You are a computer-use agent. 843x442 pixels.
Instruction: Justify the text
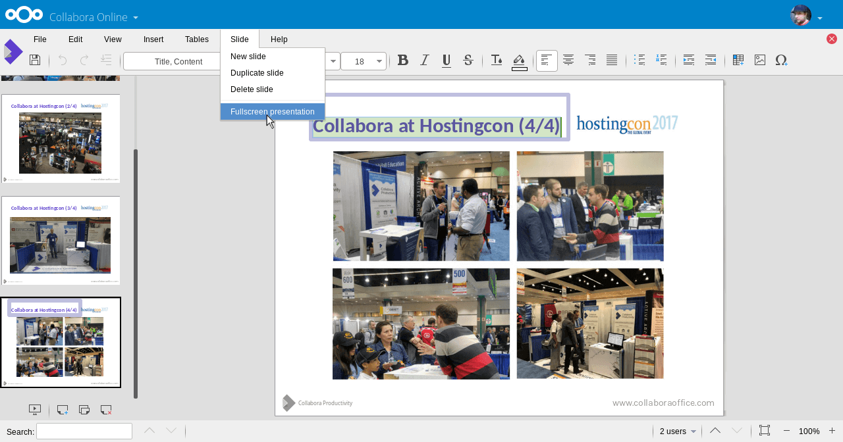tap(612, 61)
